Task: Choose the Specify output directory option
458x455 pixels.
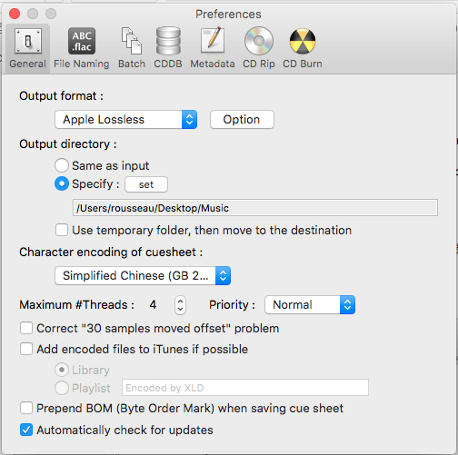Action: [x=62, y=183]
